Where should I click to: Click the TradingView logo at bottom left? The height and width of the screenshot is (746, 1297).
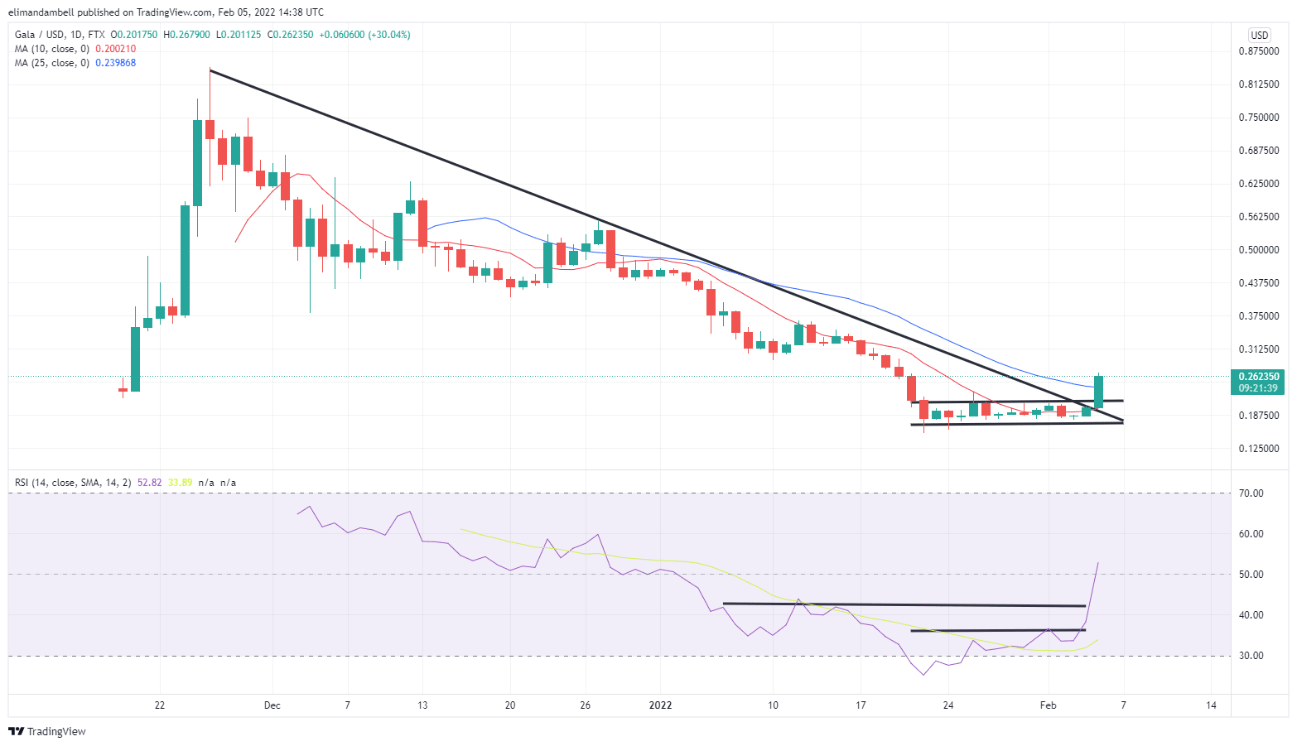point(47,731)
